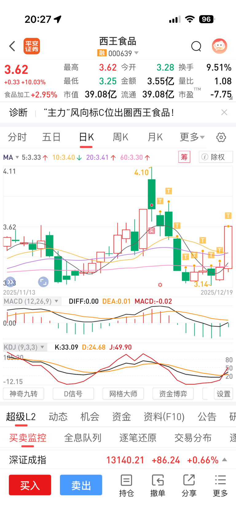Tap the back arrow icon
236x514 pixels.
coord(12,46)
